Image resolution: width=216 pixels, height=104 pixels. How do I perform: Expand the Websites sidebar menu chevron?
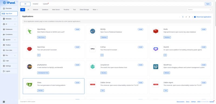(15, 19)
